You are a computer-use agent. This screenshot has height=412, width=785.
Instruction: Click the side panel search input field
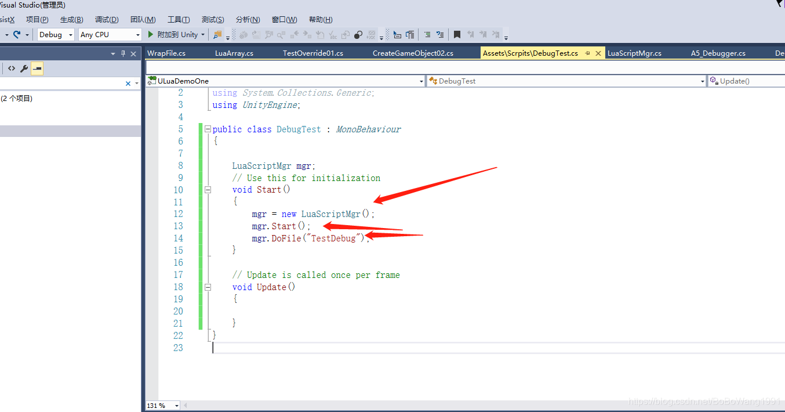tap(61, 84)
